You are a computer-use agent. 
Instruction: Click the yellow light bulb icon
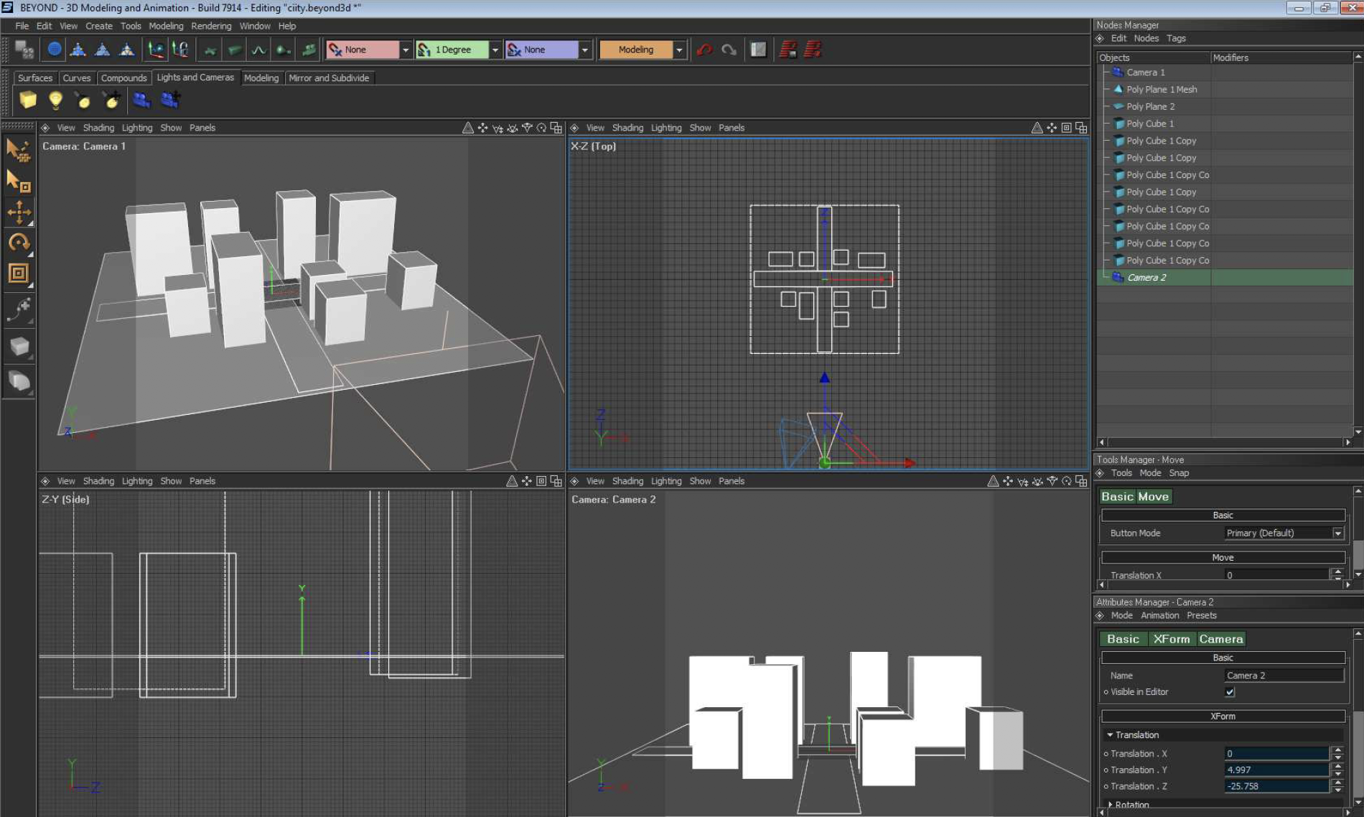(x=55, y=101)
